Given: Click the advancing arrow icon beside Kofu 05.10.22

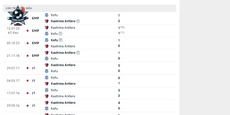Looking at the screenshot, I should coord(61,40).
